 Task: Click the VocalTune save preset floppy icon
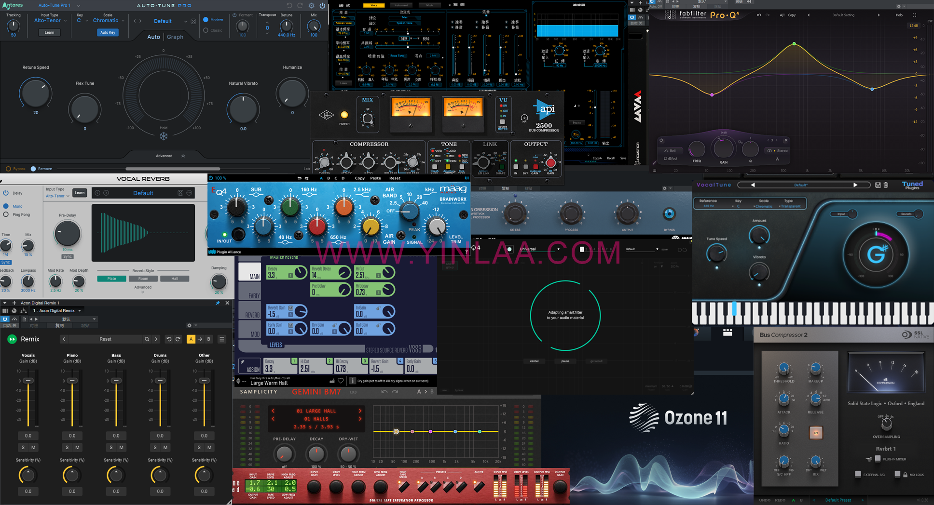tap(878, 185)
